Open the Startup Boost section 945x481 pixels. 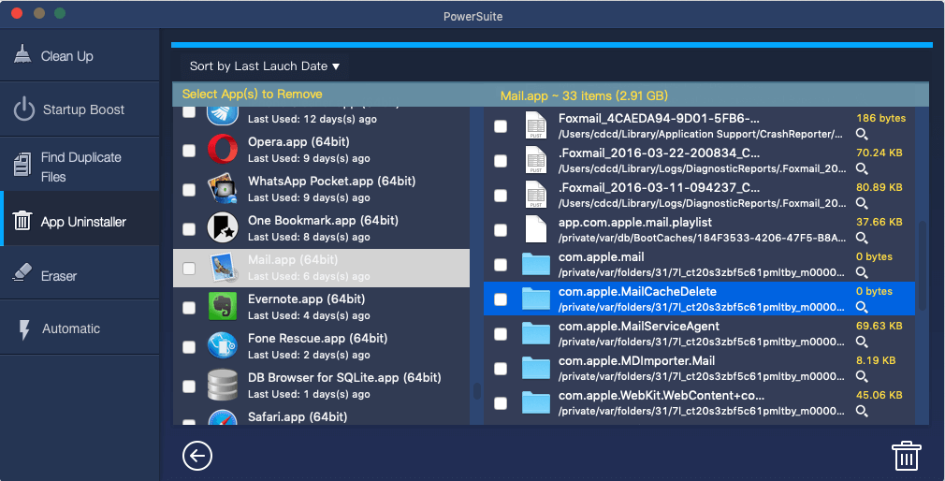(80, 109)
